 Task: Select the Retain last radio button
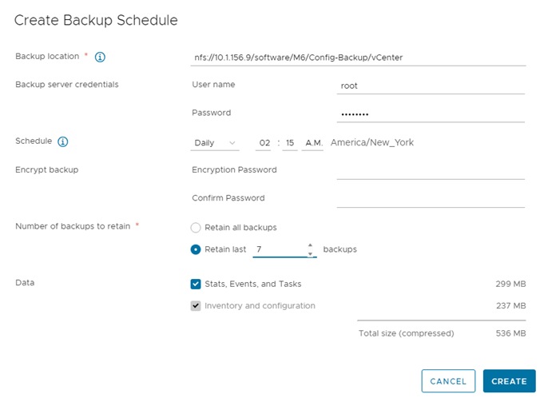(196, 249)
